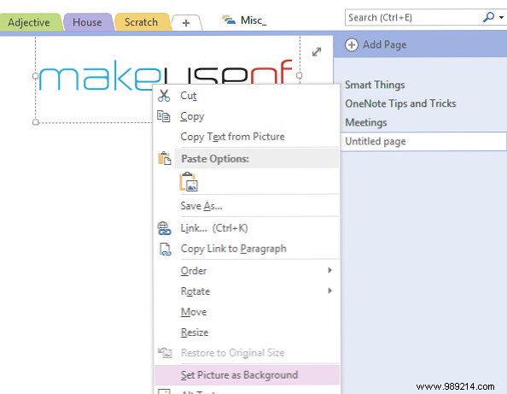
Task: Choose Copy Text from Picture
Action: [x=247, y=137]
